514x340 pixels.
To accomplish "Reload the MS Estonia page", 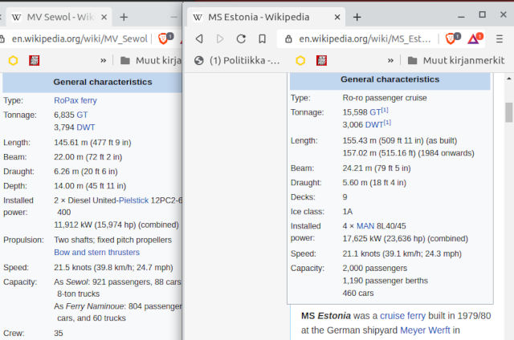I will tap(241, 39).
